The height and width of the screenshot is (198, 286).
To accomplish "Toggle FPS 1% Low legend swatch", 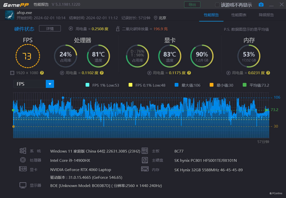I will pos(87,85).
